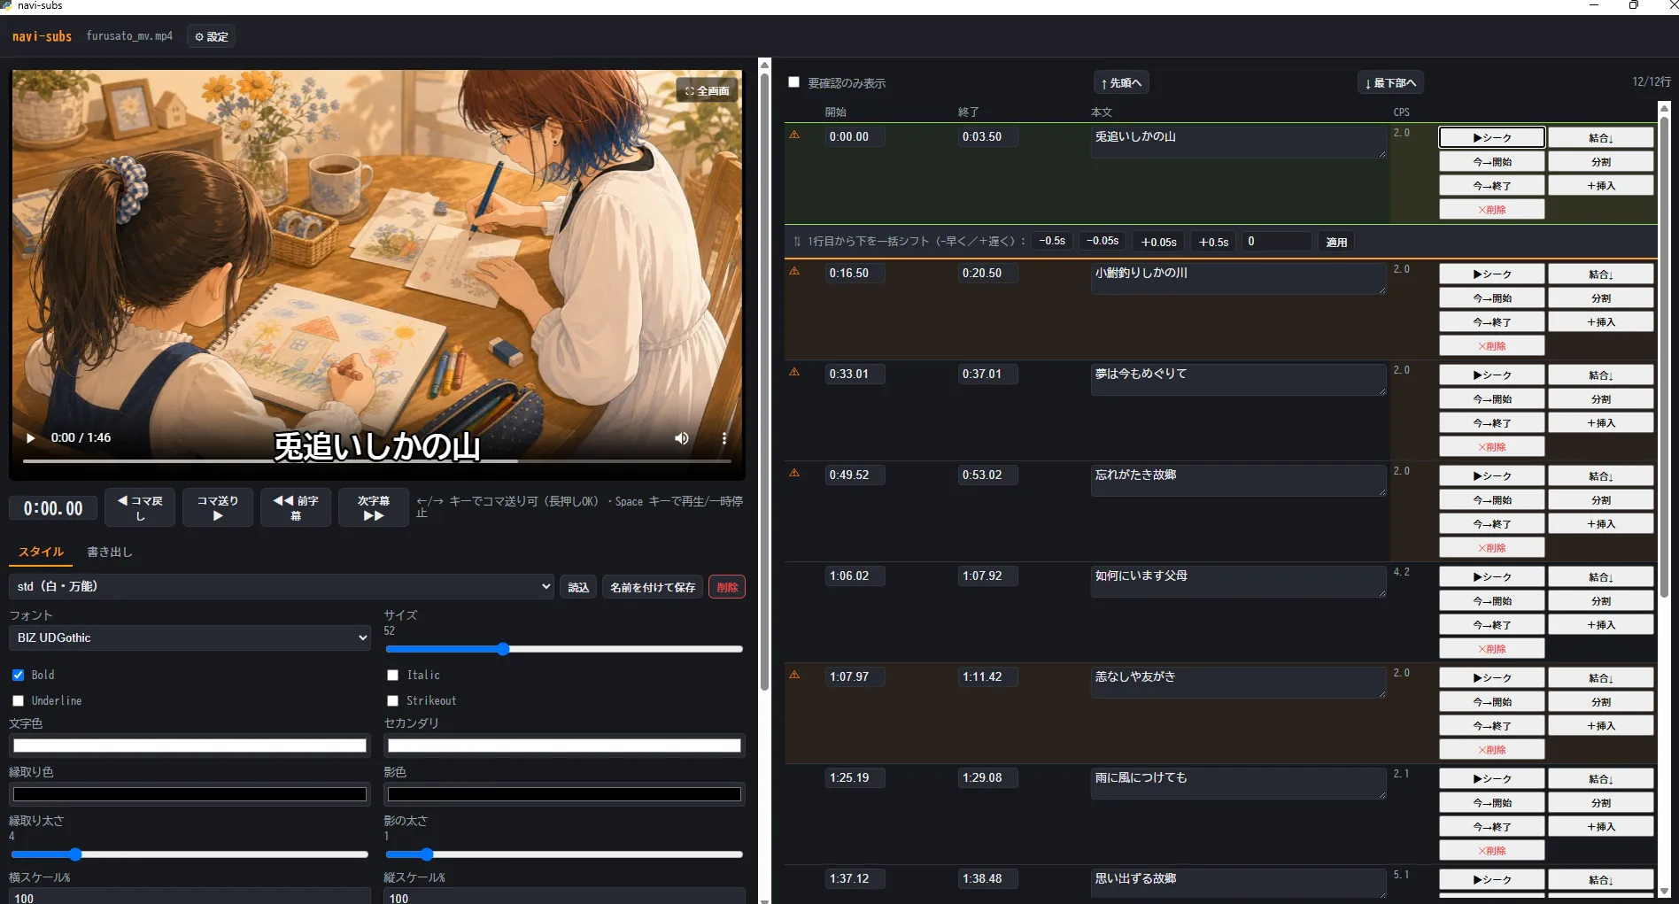This screenshot has height=904, width=1679.
Task: Seek to the 如何にいます父母 line
Action: [1492, 577]
